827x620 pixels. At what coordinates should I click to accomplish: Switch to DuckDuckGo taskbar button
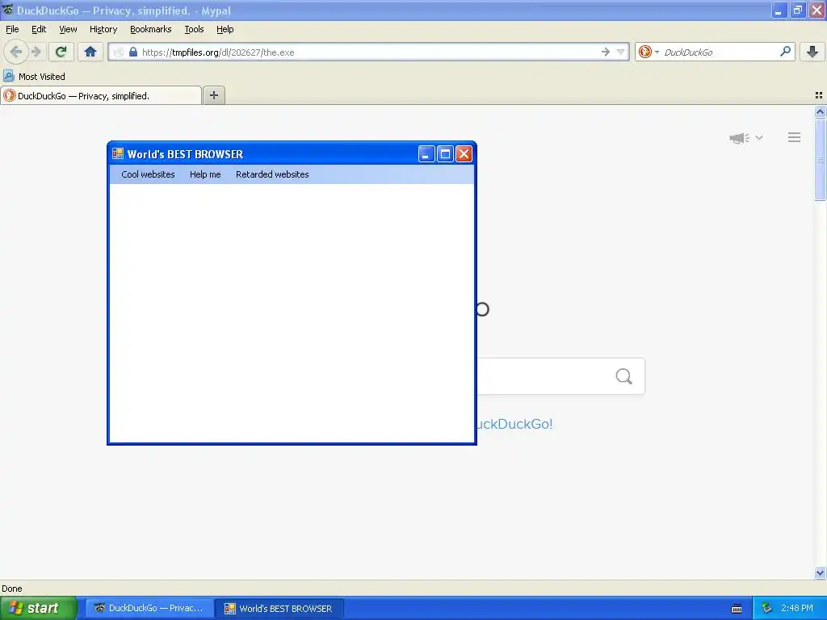pyautogui.click(x=149, y=608)
